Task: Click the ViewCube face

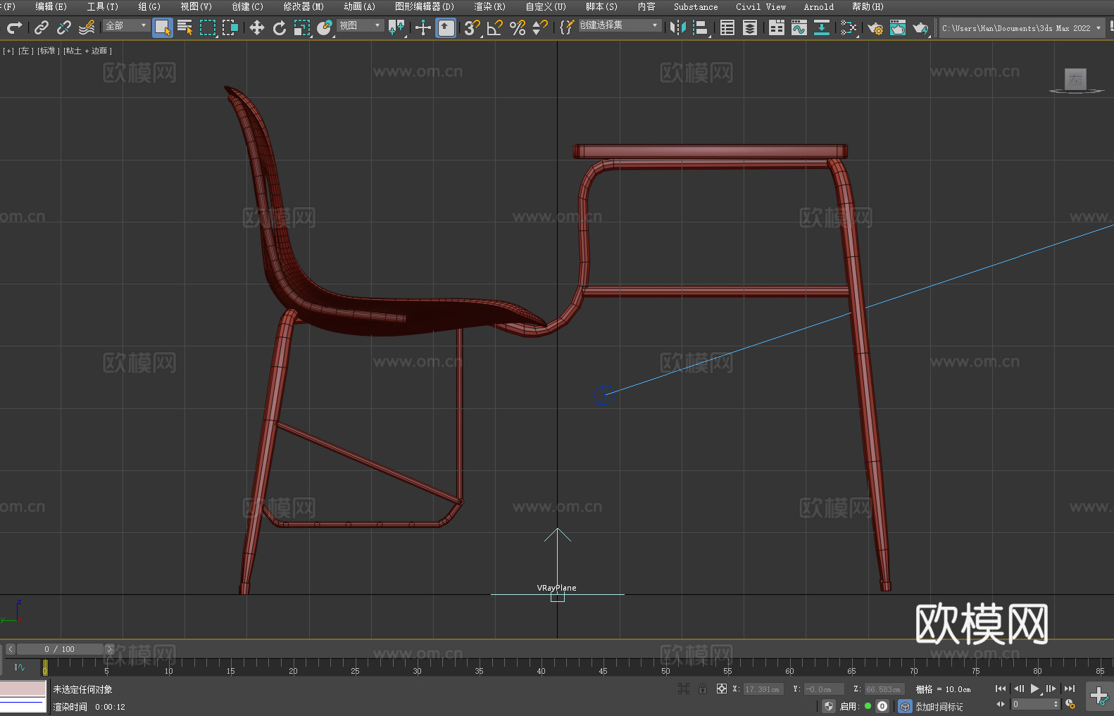Action: tap(1076, 79)
